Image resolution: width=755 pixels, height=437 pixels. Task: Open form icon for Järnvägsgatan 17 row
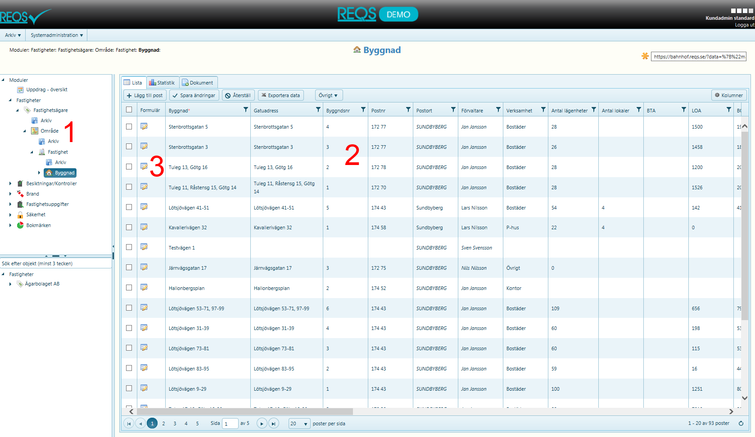point(144,267)
